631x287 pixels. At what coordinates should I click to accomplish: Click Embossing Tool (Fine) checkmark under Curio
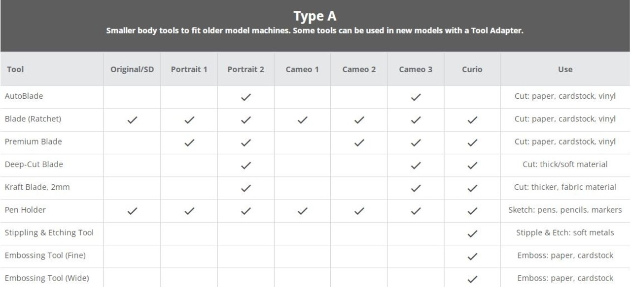[472, 257]
